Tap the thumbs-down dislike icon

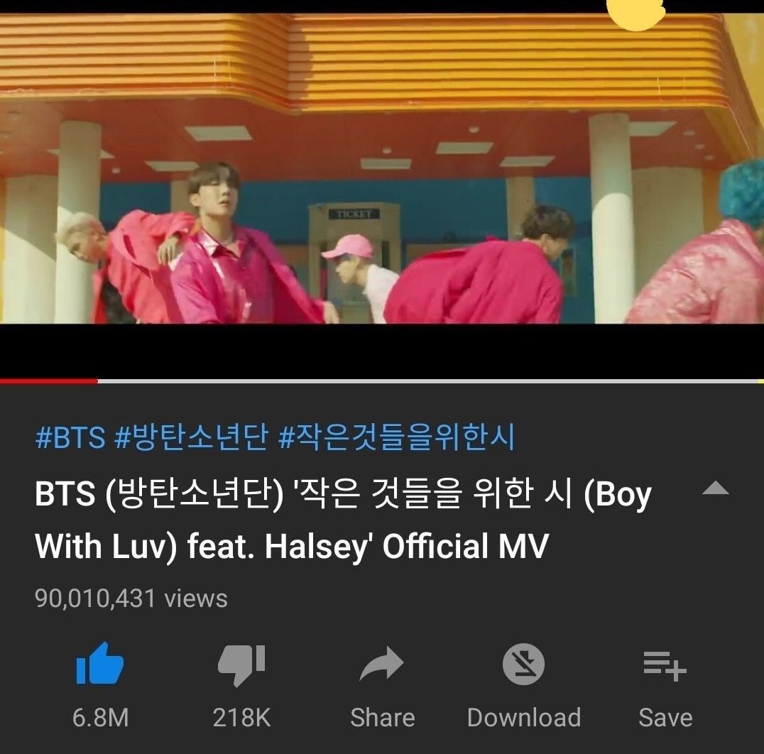point(241,665)
